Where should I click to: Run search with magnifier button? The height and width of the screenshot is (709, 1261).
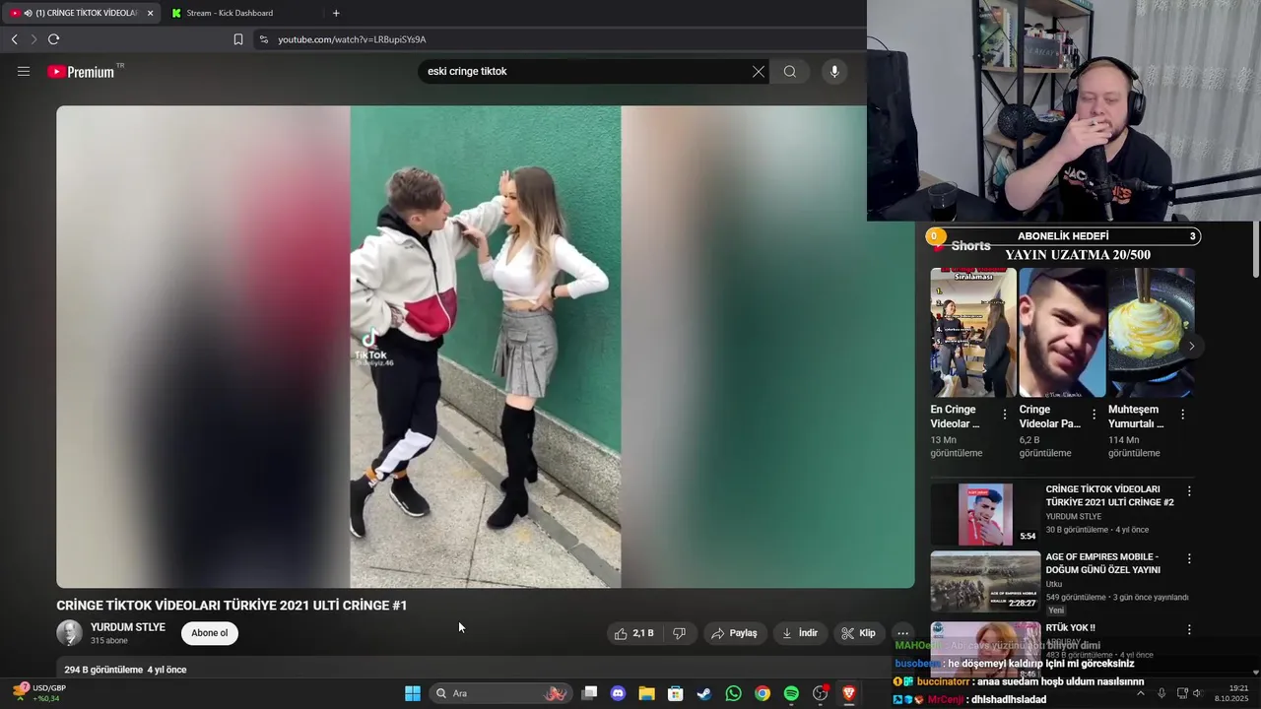(x=789, y=71)
